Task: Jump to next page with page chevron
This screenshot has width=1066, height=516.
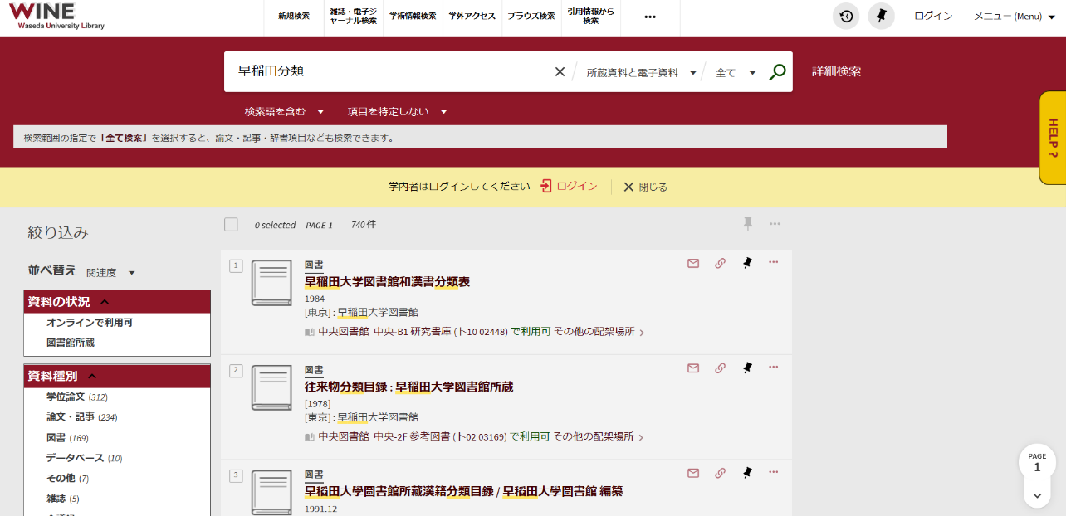Action: click(x=1037, y=495)
